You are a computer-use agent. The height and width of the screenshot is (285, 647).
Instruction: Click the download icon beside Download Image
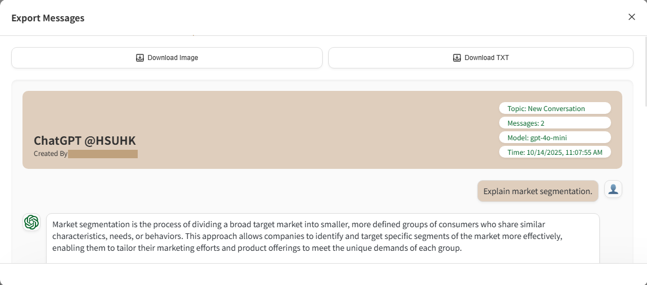140,58
